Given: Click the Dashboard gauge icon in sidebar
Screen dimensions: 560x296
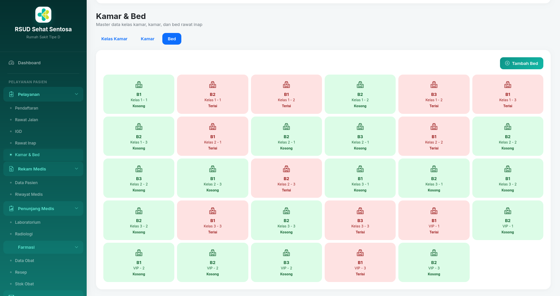Looking at the screenshot, I should (11, 63).
